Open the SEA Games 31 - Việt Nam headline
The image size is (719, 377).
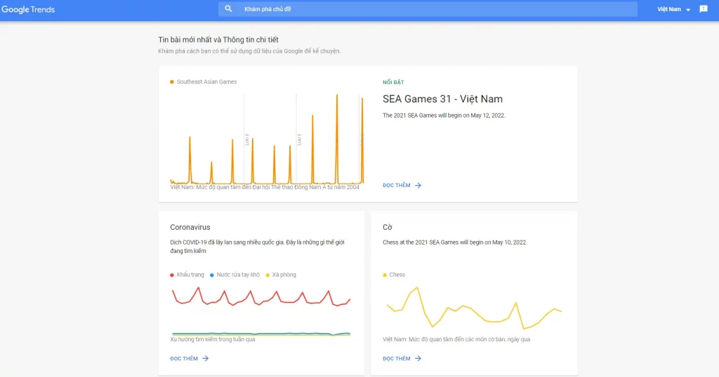click(x=442, y=99)
